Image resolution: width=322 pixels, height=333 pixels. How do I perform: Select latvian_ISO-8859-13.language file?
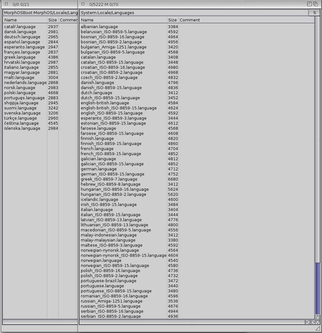[x=111, y=220]
